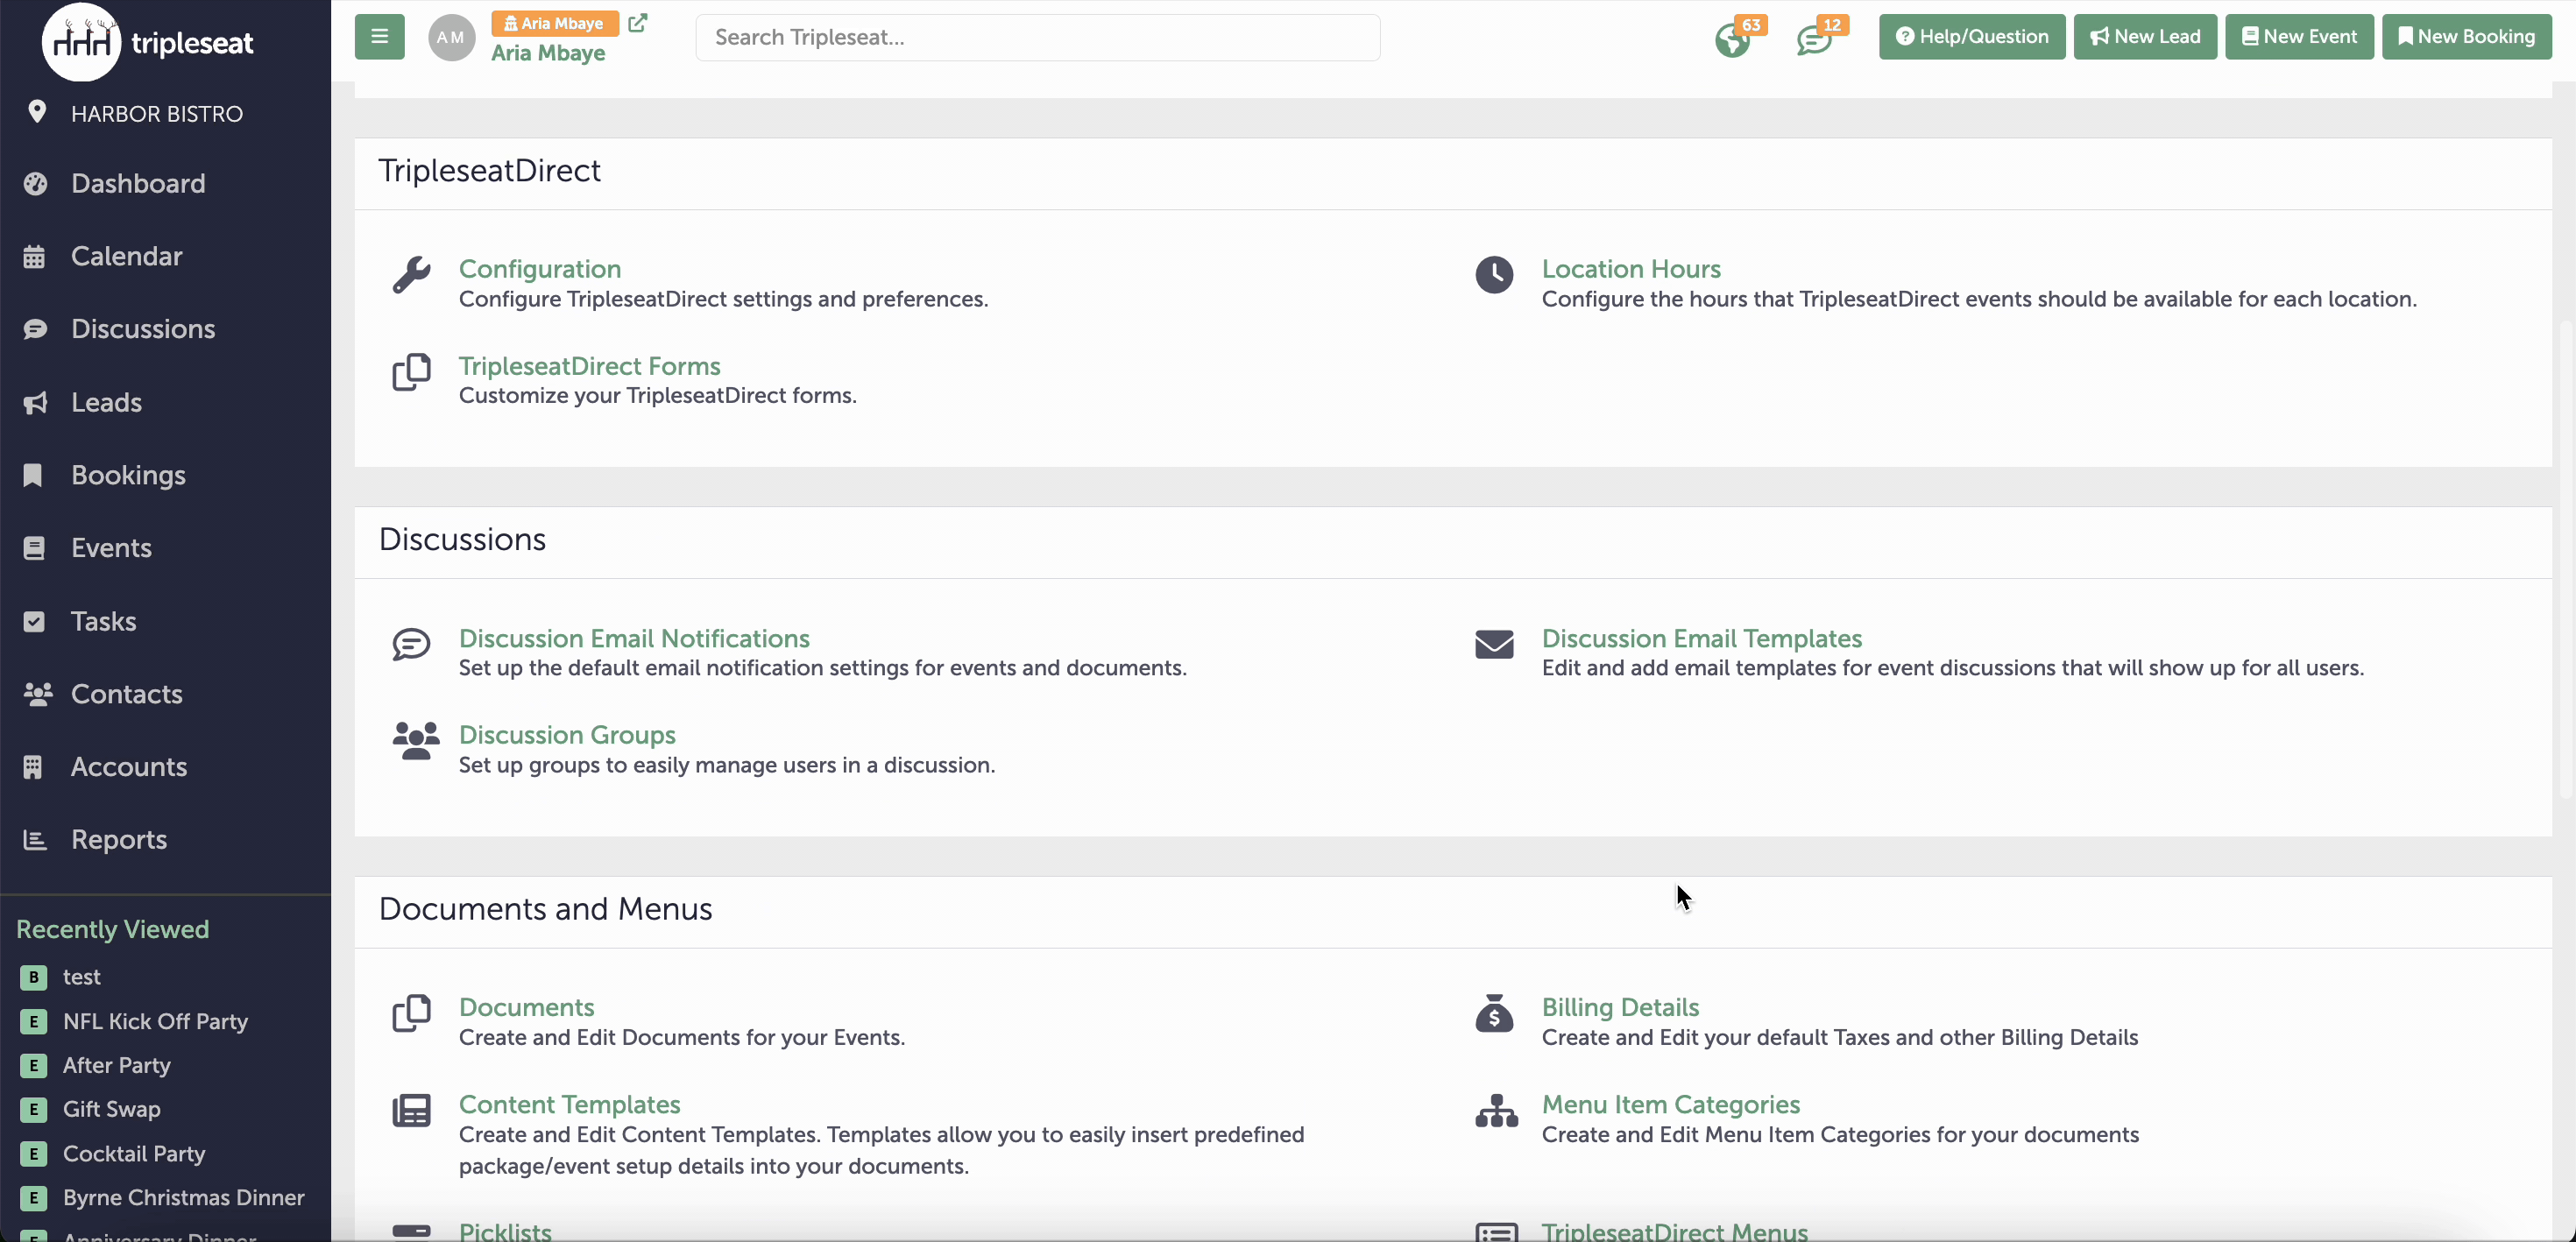Create a New Booking
This screenshot has height=1242, width=2576.
click(2467, 37)
